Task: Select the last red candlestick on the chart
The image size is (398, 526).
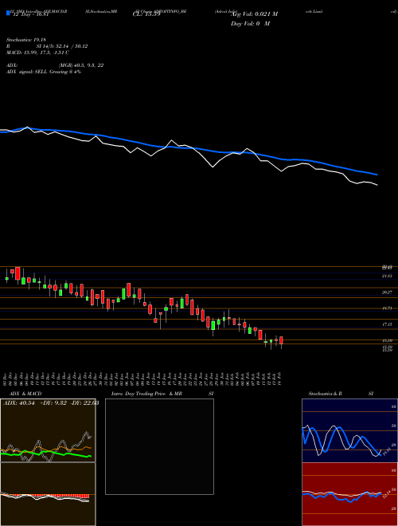Action: coord(282,340)
